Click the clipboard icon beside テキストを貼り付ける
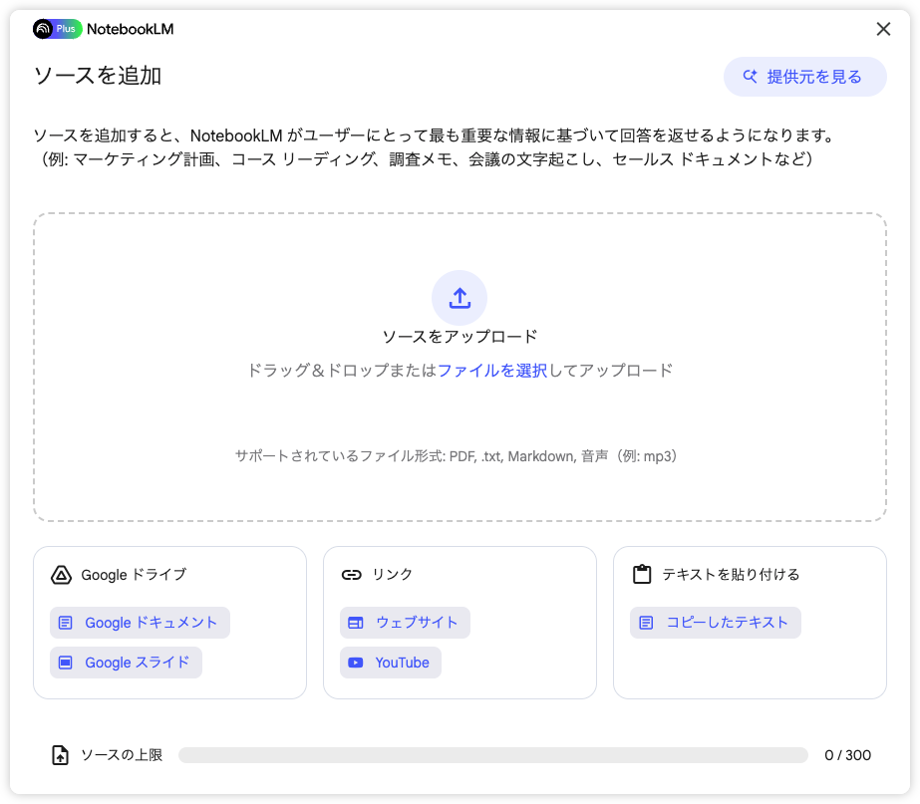Image resolution: width=920 pixels, height=804 pixels. tap(642, 574)
